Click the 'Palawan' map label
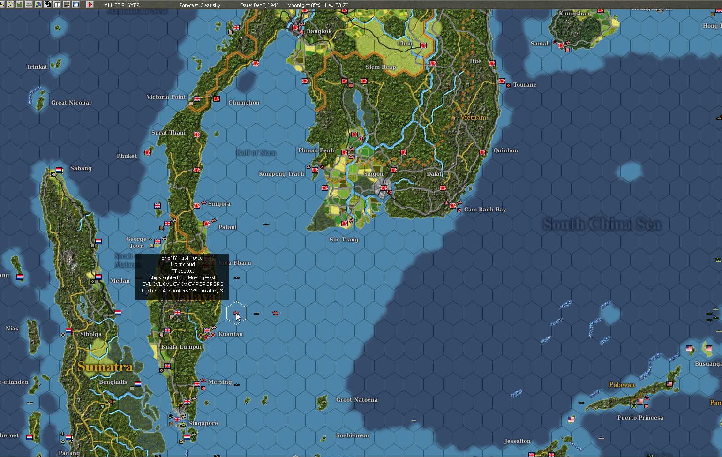Viewport: 722px width, 457px height. (x=622, y=385)
